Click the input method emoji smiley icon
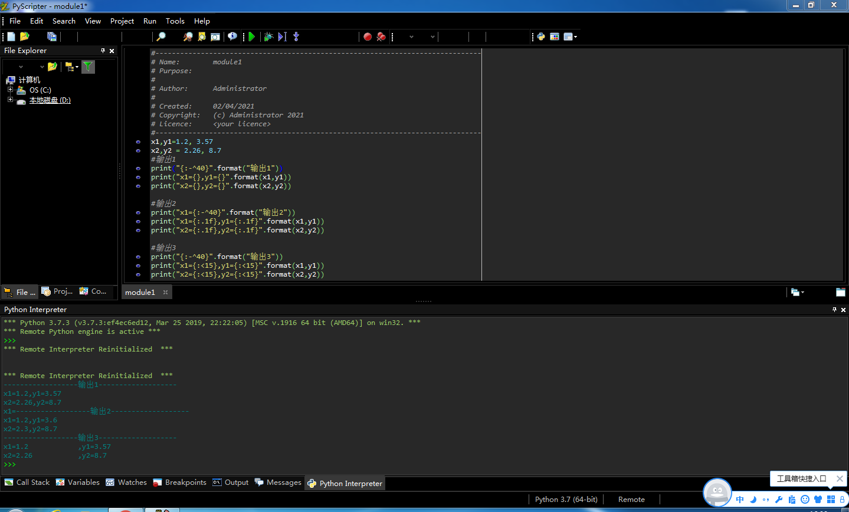Image resolution: width=849 pixels, height=512 pixels. [805, 500]
